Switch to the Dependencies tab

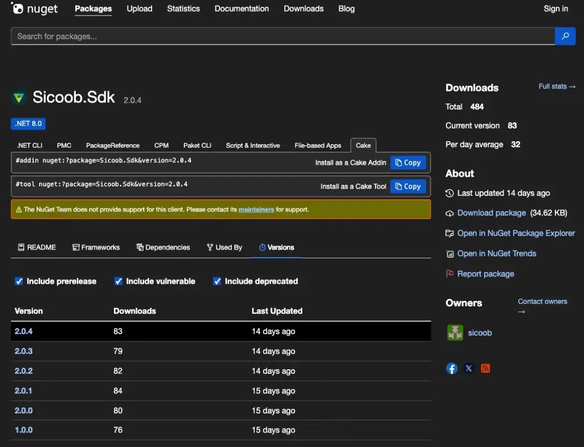(x=163, y=247)
